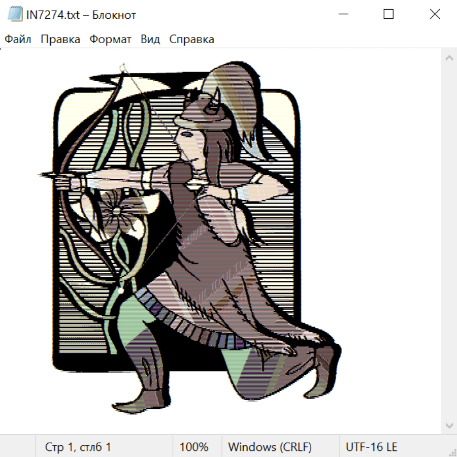Click the 'Стр 1, стлб 1' status indicator

[x=78, y=447]
